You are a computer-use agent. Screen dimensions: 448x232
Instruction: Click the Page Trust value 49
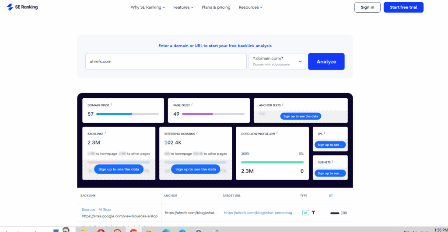tap(176, 114)
